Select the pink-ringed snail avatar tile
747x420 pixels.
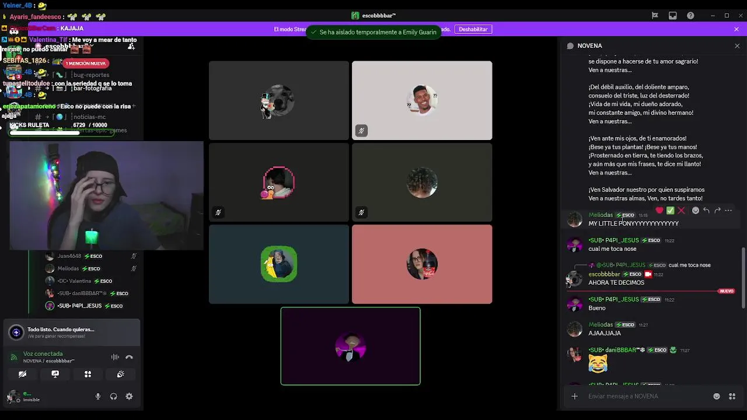pos(278,183)
